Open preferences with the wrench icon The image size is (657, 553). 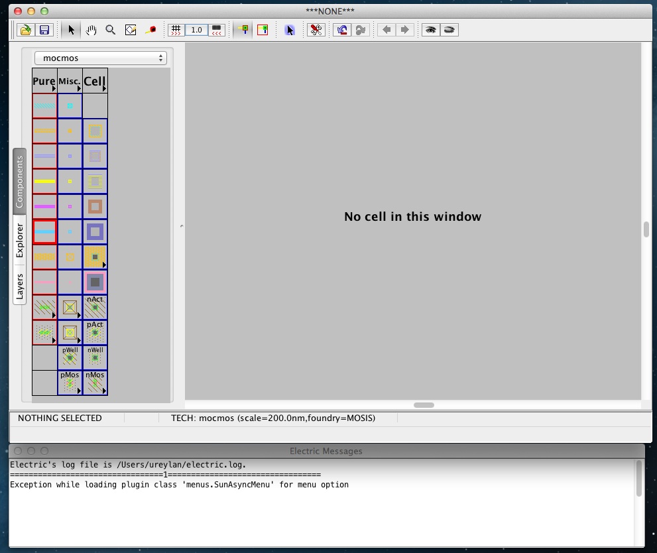click(316, 30)
